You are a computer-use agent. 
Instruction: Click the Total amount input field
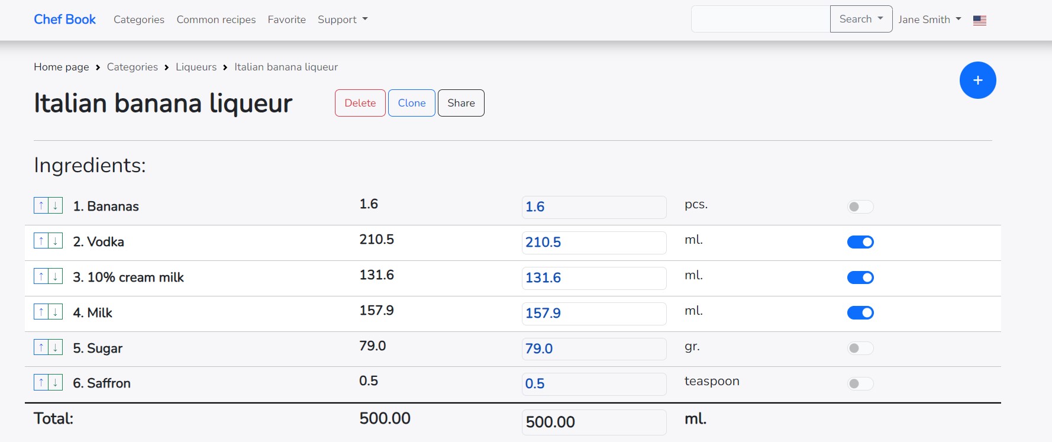[x=593, y=422]
